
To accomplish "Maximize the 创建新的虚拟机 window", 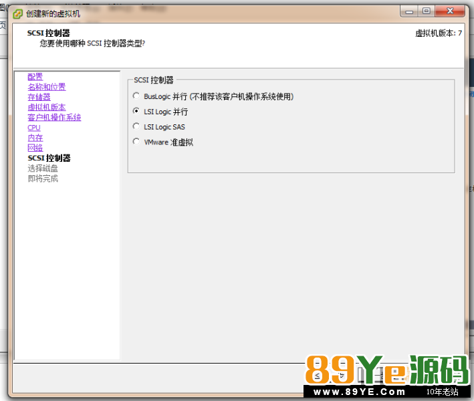I will (427, 11).
